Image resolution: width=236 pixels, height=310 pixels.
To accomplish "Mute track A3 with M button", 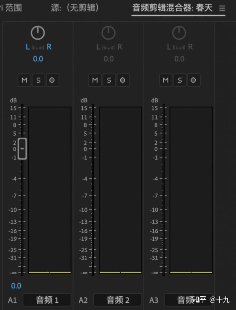I will [166, 80].
